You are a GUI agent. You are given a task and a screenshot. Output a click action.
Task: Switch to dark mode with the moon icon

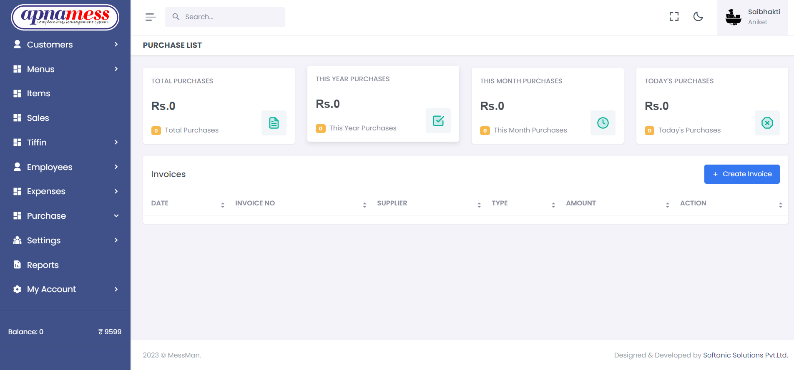[x=698, y=17]
